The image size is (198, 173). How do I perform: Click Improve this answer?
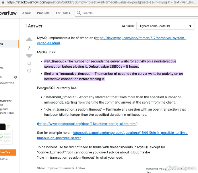point(60,168)
